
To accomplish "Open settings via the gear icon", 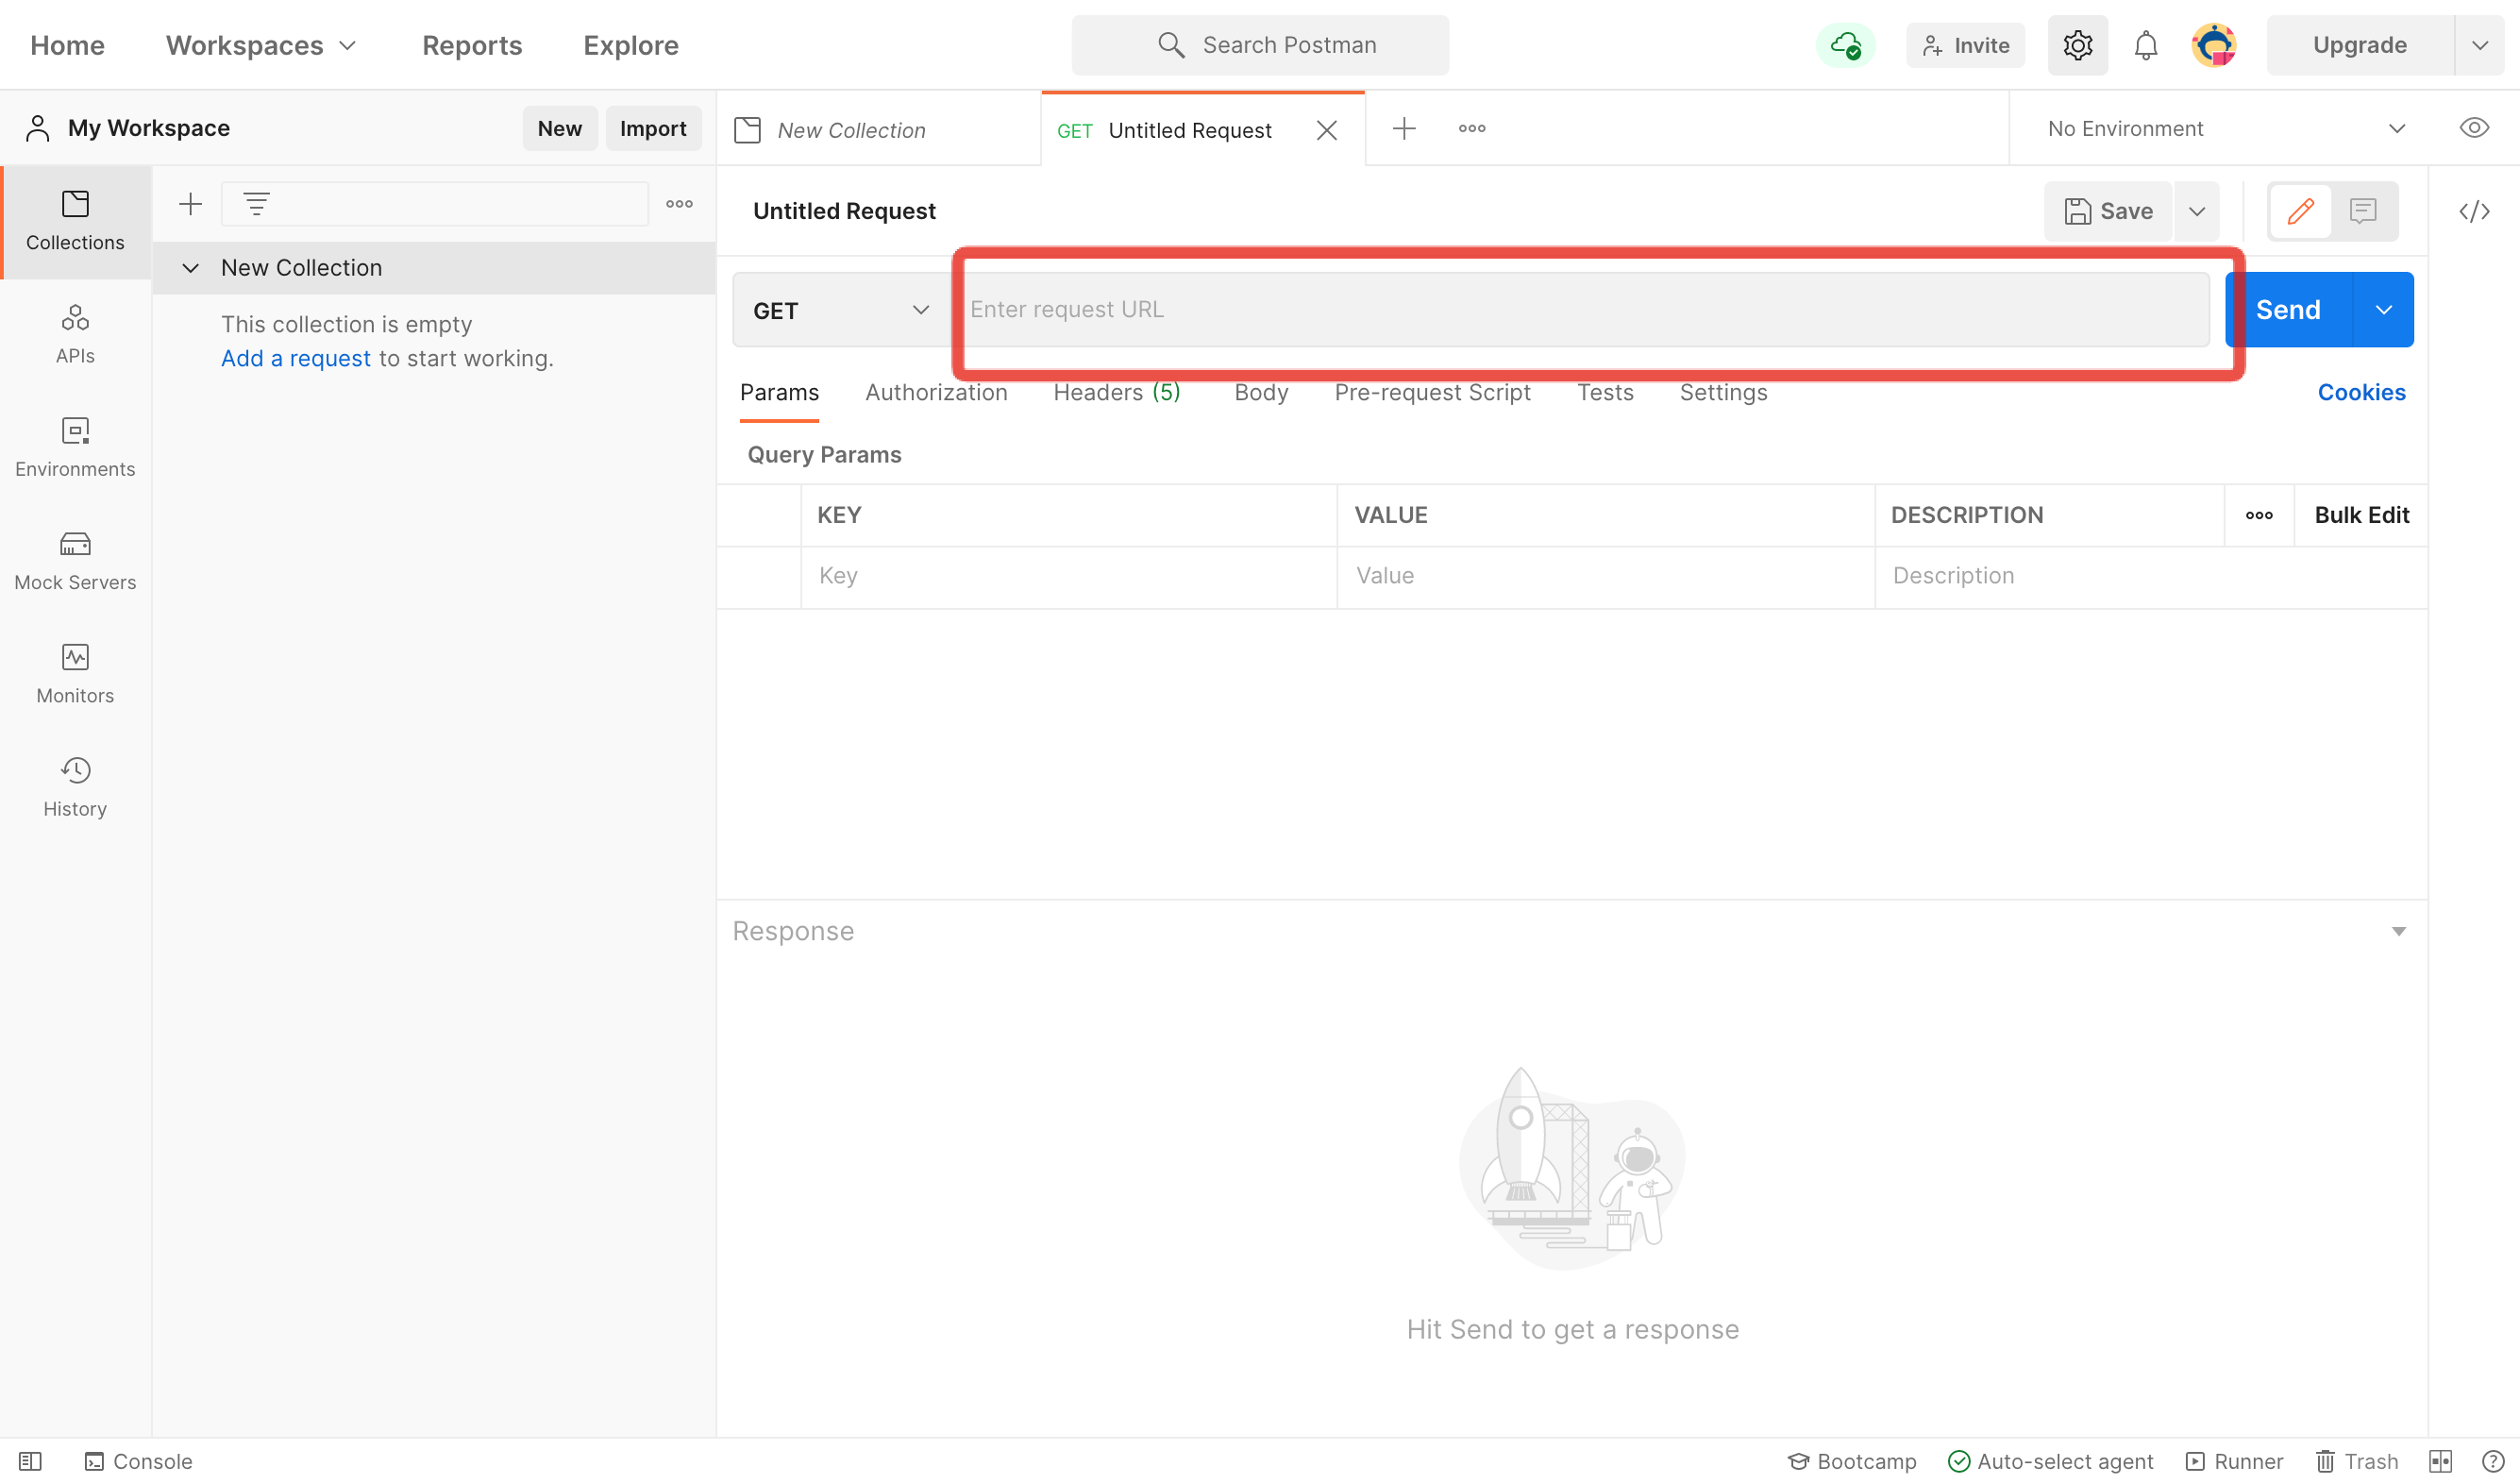I will (2077, 45).
